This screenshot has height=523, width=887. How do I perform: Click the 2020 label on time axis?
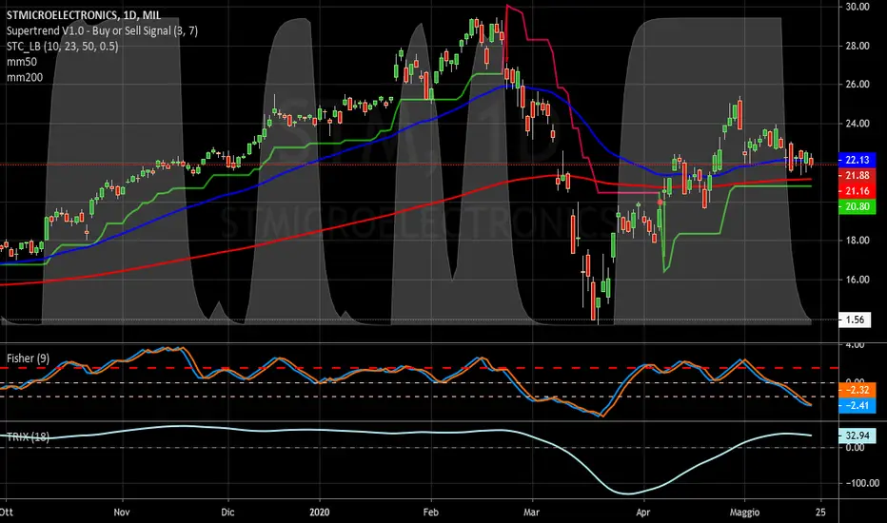tap(319, 513)
